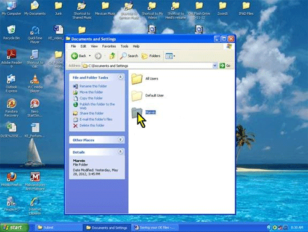Click the Start button

(14, 228)
